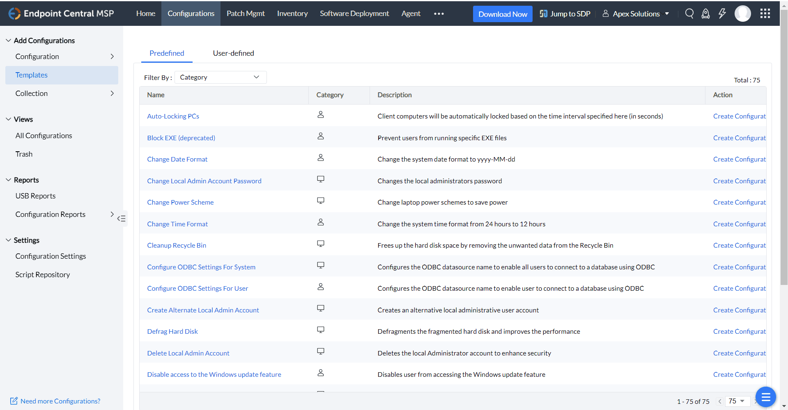Viewport: 788px width, 410px height.
Task: Open the 75 per-page dropdown
Action: (737, 401)
